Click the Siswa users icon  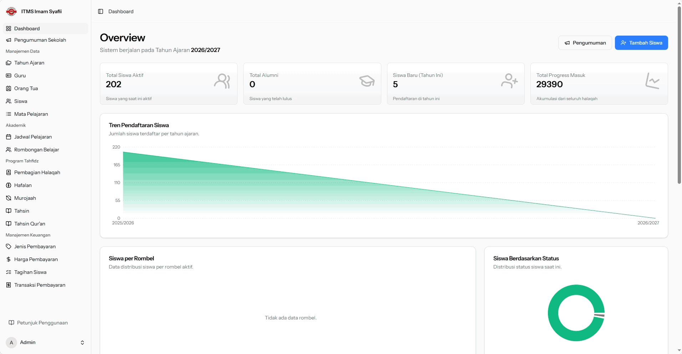click(9, 101)
